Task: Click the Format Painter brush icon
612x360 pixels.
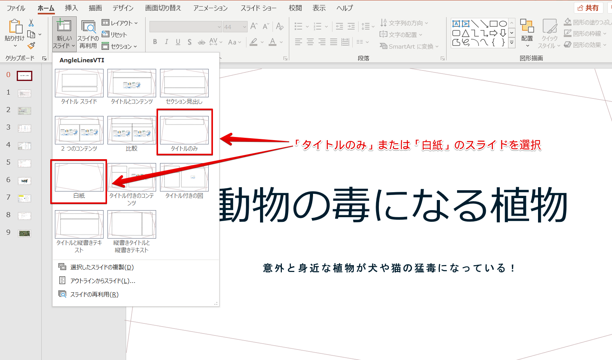Action: coord(32,46)
